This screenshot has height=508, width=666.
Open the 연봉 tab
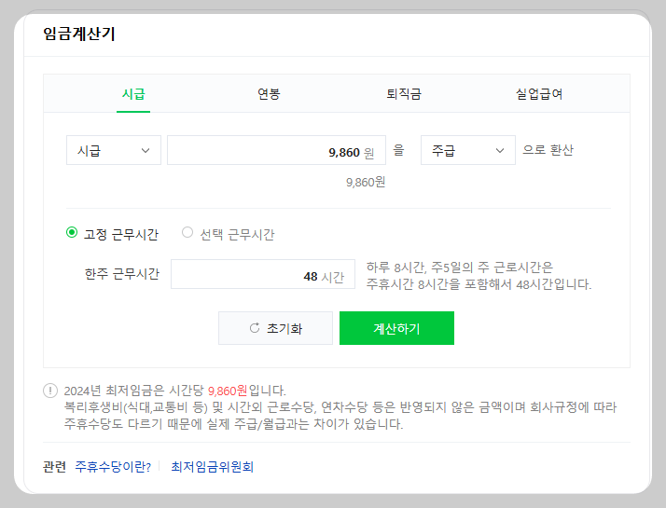(x=269, y=94)
